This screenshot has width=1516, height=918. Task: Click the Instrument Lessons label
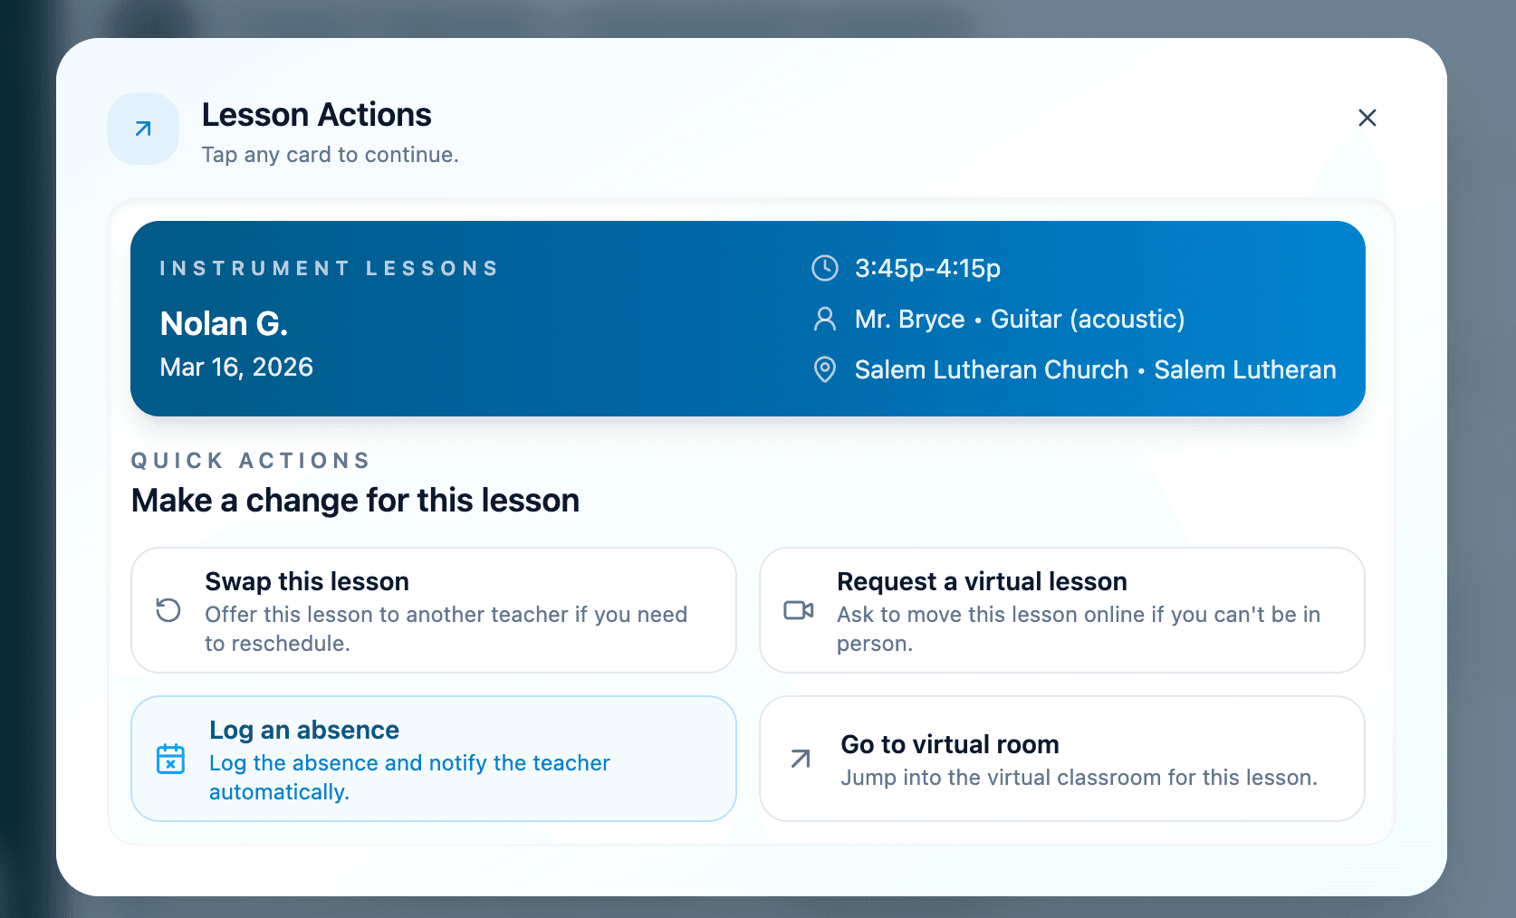pos(329,268)
